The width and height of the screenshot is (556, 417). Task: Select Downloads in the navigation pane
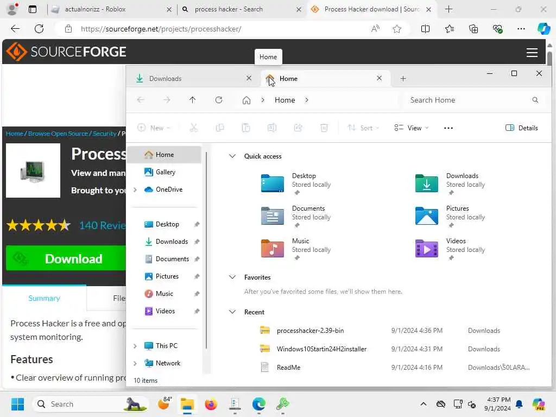[165, 242]
